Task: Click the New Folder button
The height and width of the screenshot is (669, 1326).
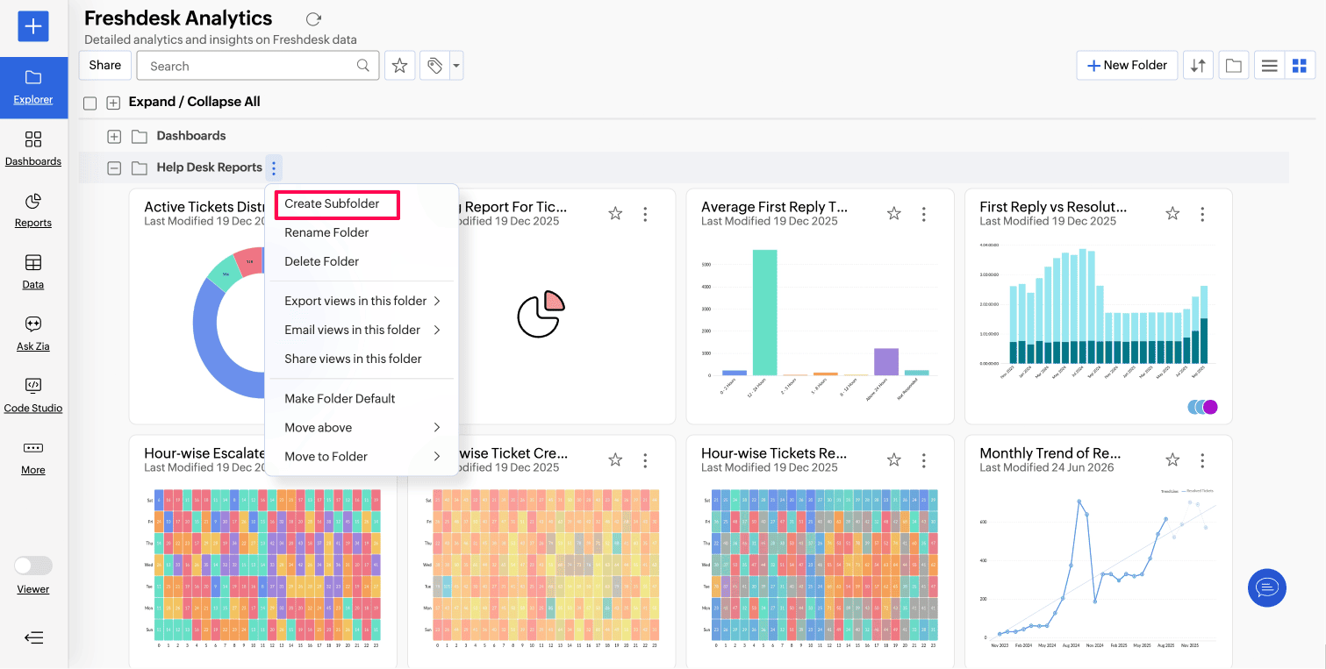Action: point(1127,65)
